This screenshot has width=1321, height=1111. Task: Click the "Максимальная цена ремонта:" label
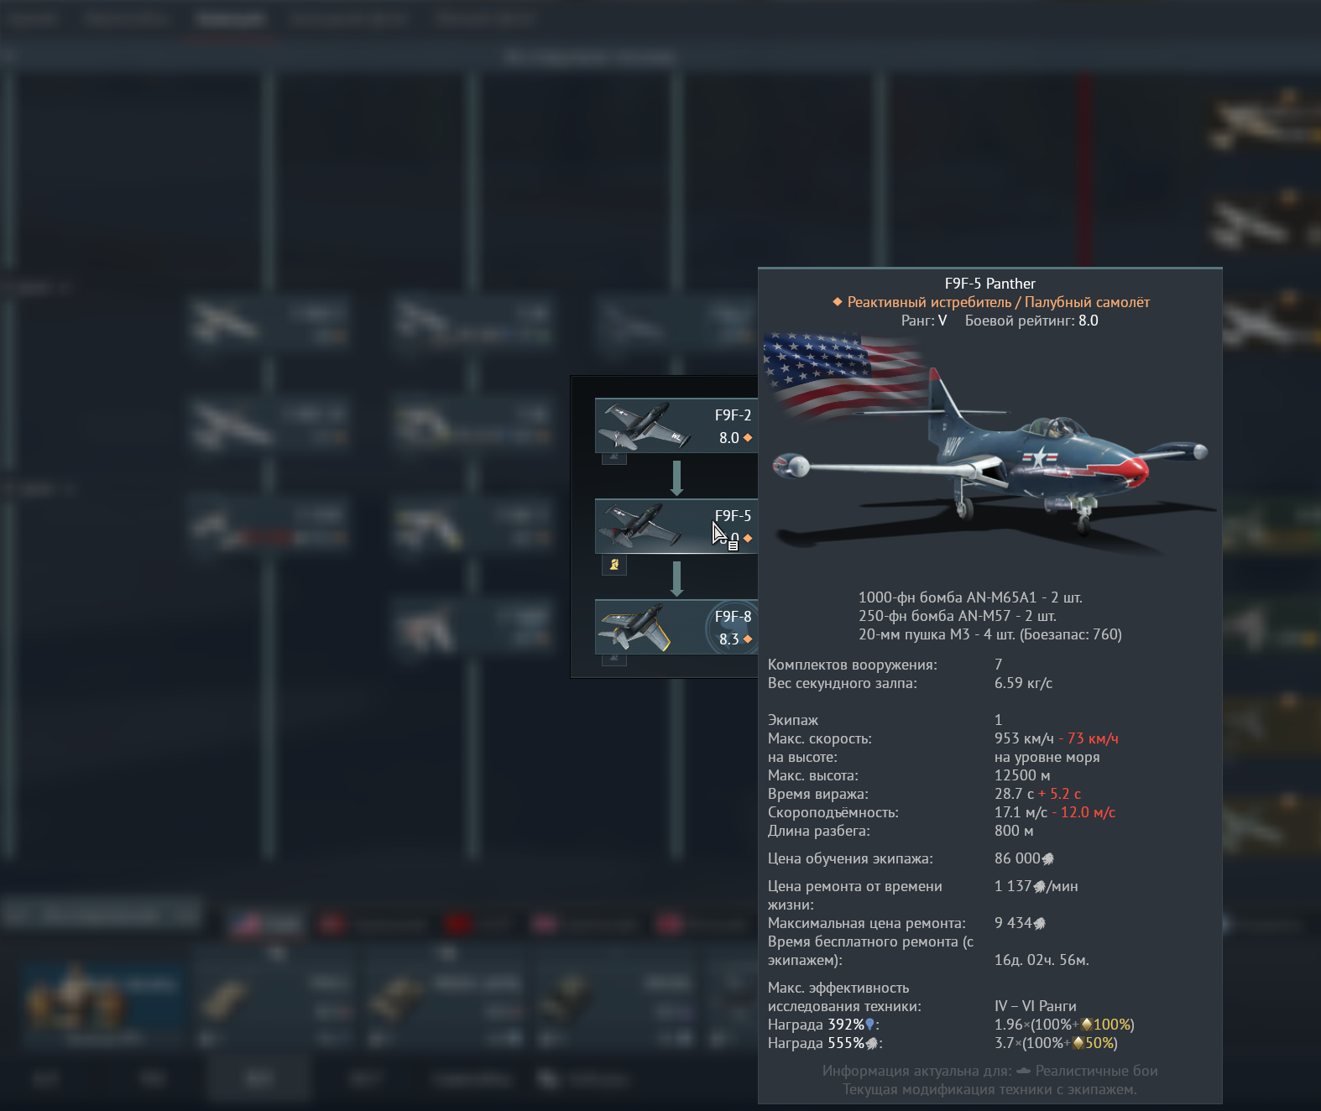pos(867,923)
